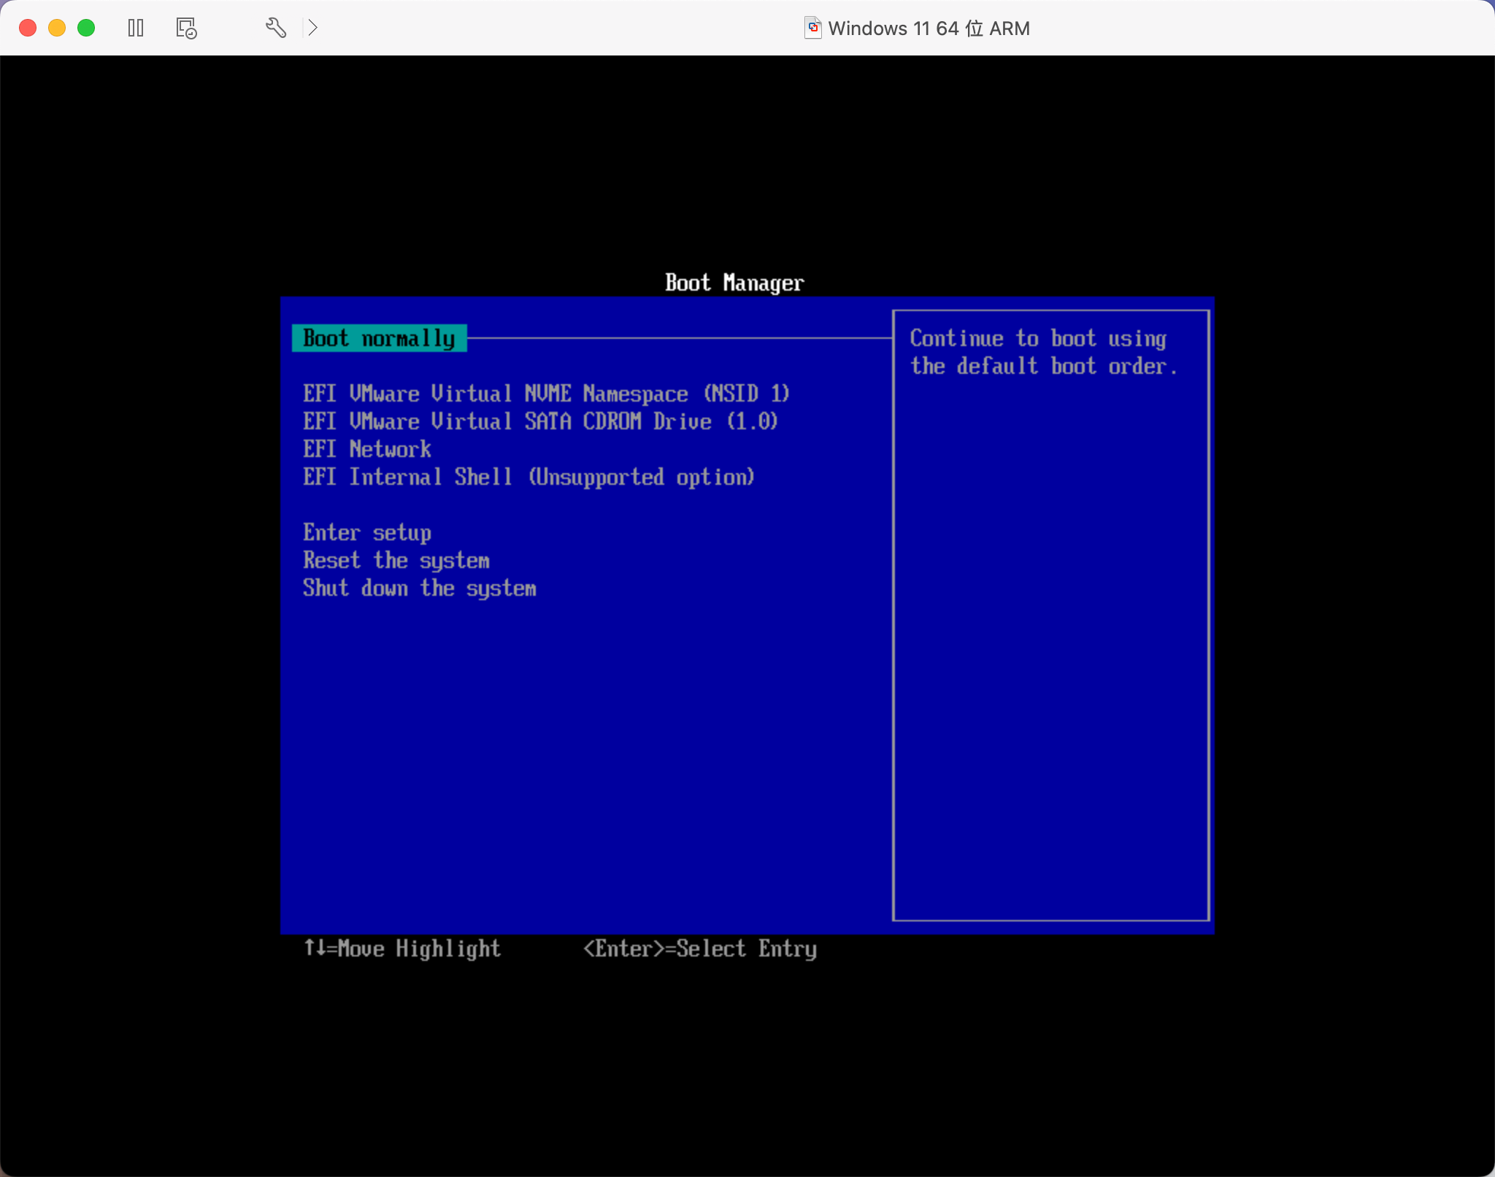Viewport: 1495px width, 1177px height.
Task: Select EFI VMware Virtual NVME Namespace entry
Action: click(546, 394)
